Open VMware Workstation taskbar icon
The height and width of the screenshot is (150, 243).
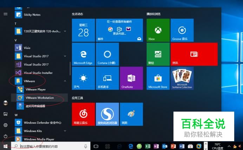[x=199, y=146]
